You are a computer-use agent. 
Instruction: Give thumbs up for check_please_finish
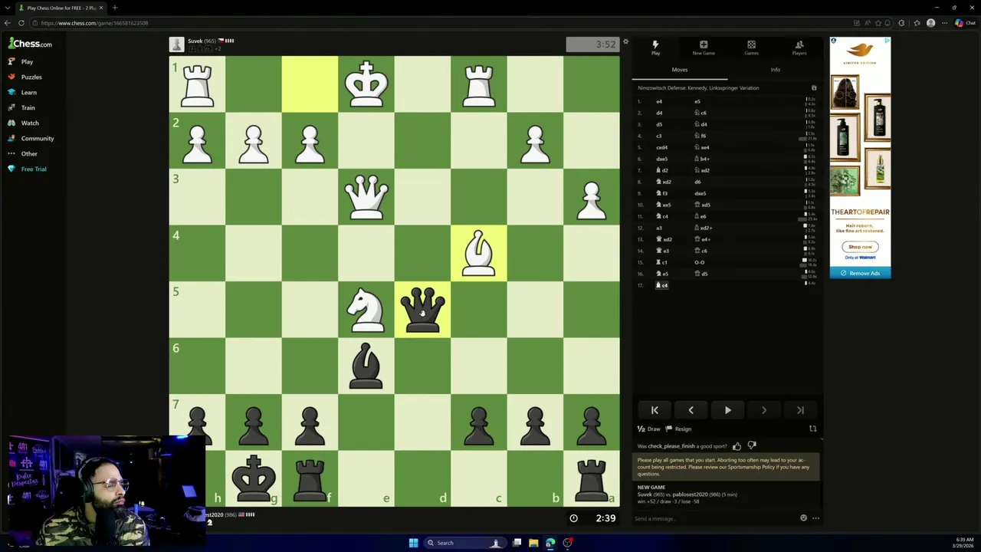click(x=737, y=446)
